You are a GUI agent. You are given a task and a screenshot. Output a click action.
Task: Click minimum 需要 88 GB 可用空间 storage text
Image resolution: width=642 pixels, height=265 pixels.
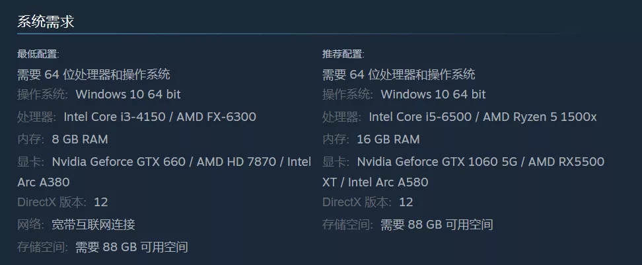(131, 247)
